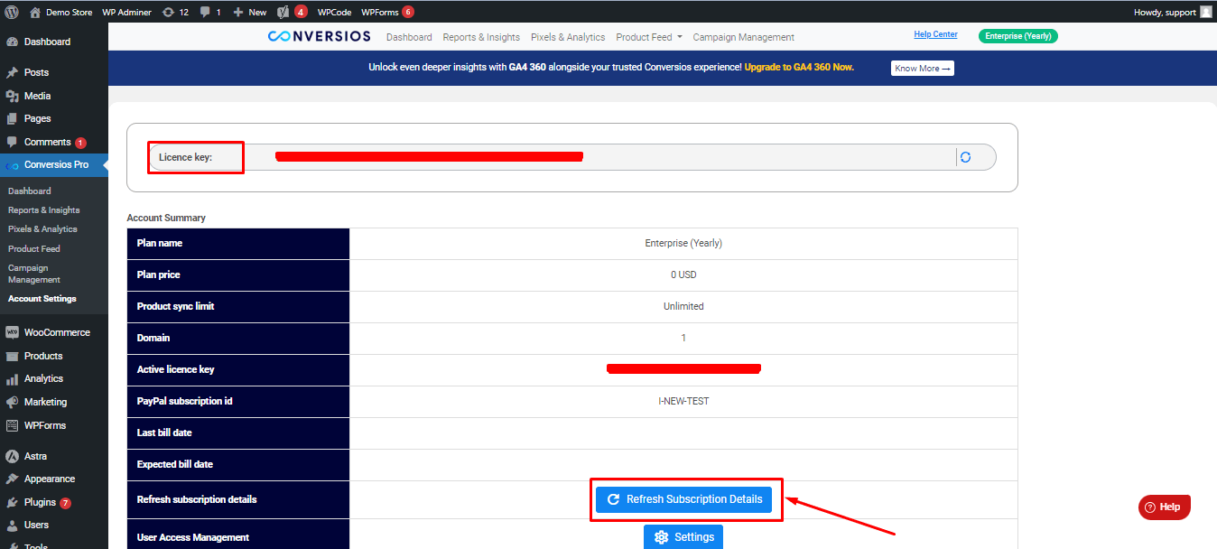The image size is (1217, 549).
Task: Click the Dashboard gauge icon in sidebar
Action: coord(13,42)
